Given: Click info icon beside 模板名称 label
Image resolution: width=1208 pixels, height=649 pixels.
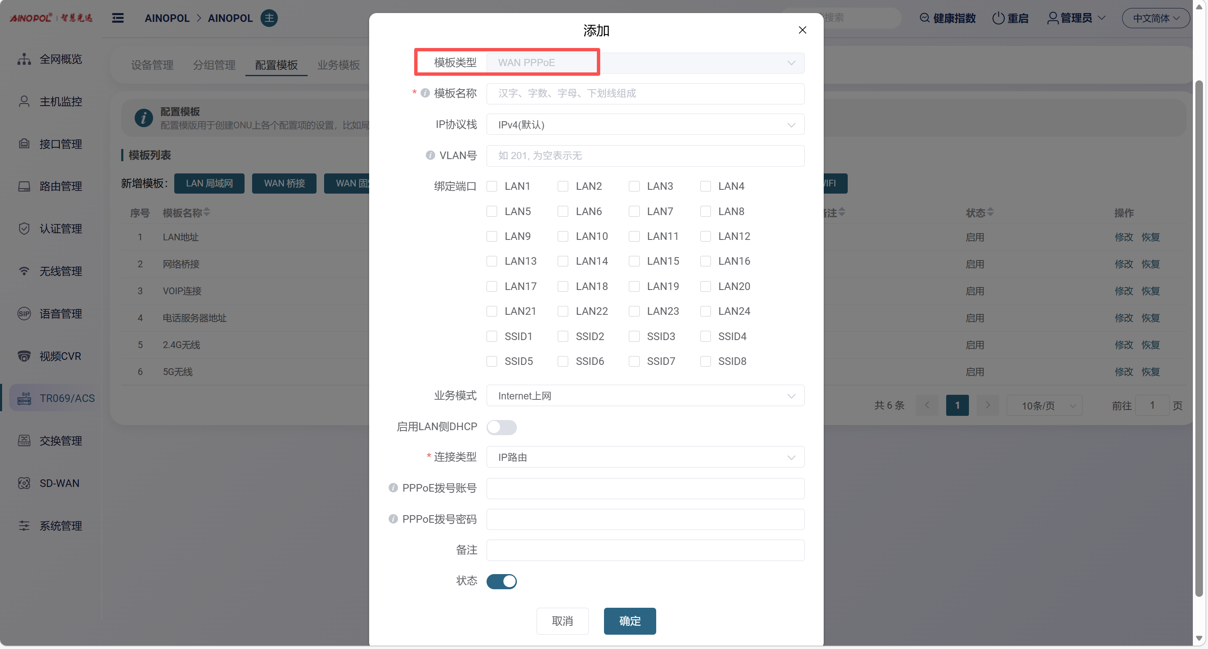Looking at the screenshot, I should (x=425, y=93).
